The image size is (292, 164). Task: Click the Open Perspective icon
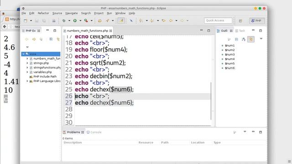[240, 20]
